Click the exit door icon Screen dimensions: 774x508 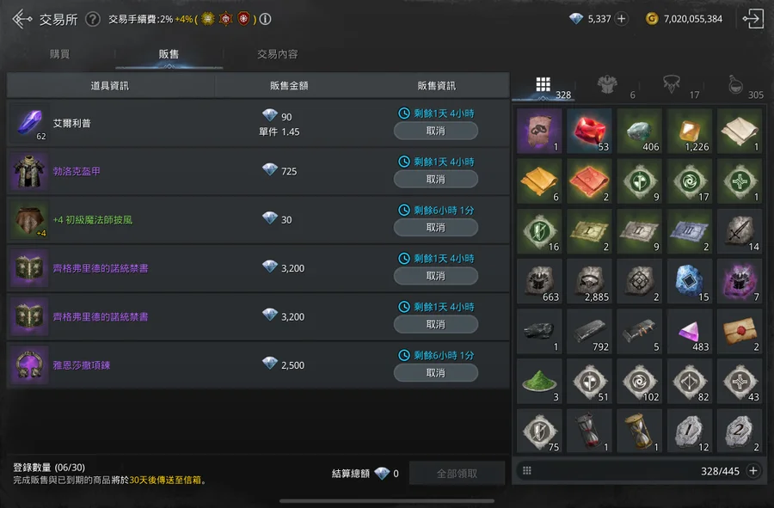click(753, 19)
